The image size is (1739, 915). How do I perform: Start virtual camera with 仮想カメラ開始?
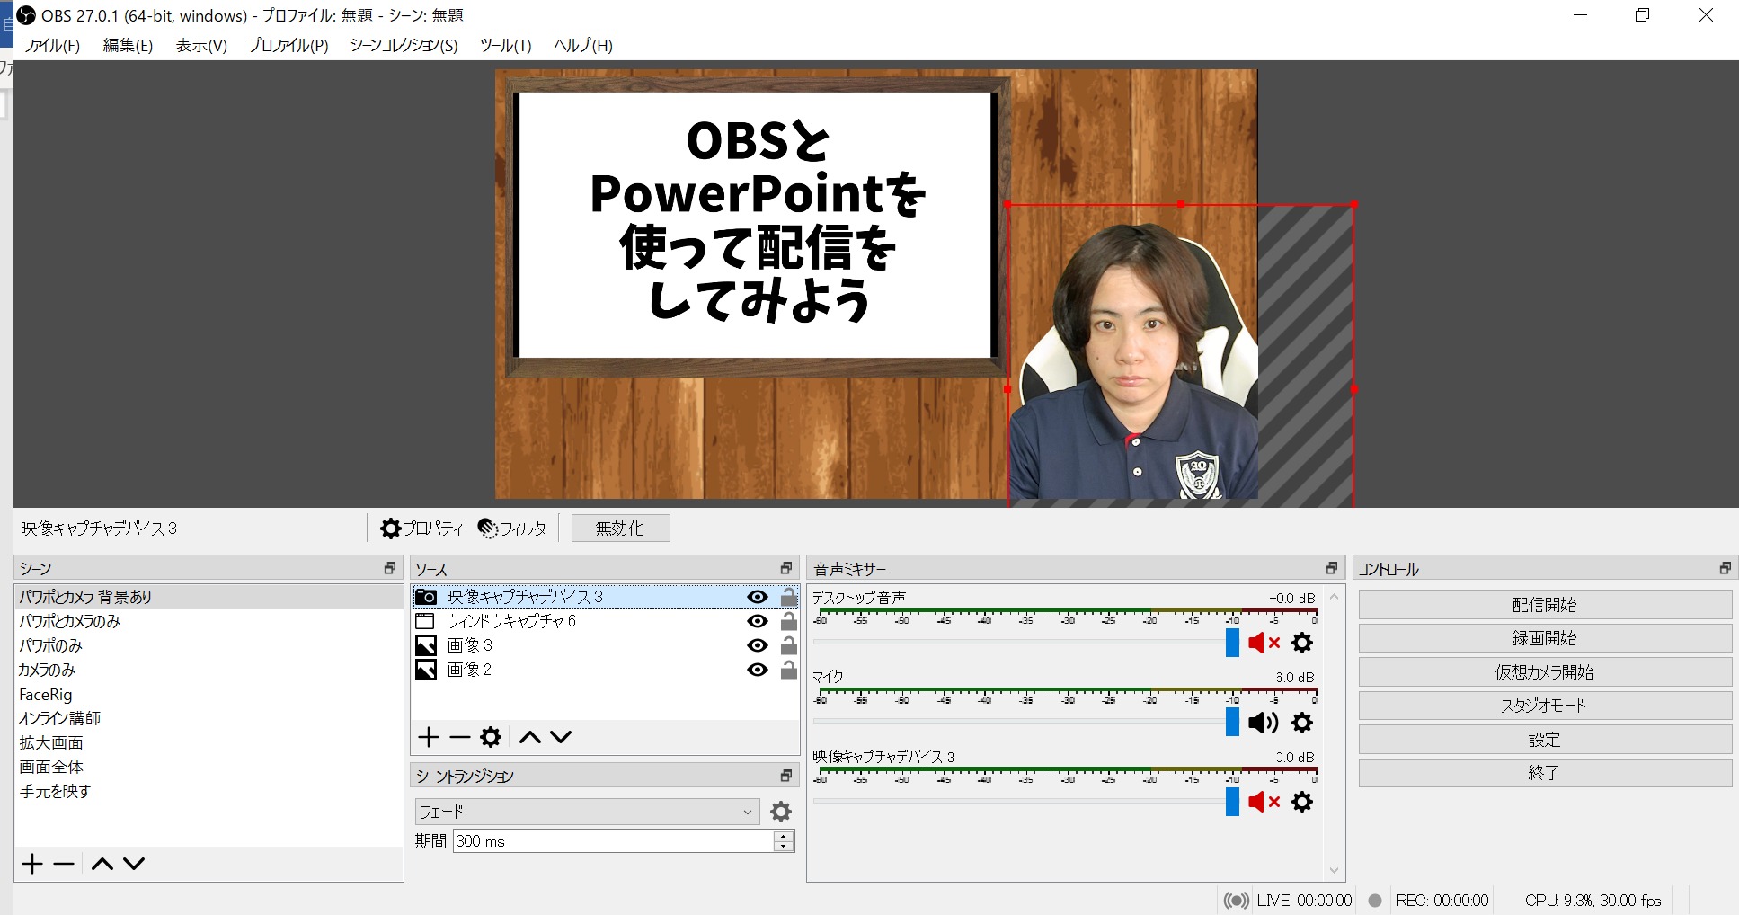(1545, 672)
